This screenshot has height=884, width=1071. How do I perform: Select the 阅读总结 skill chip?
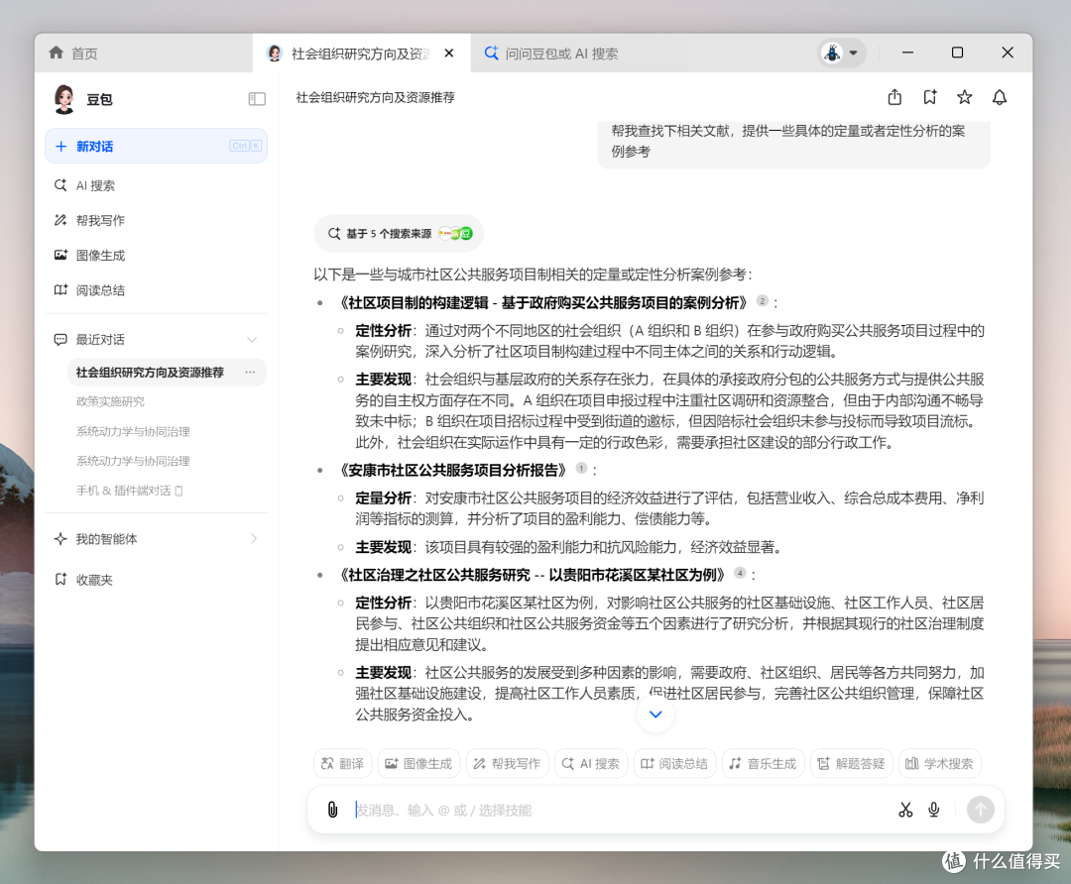pyautogui.click(x=674, y=763)
